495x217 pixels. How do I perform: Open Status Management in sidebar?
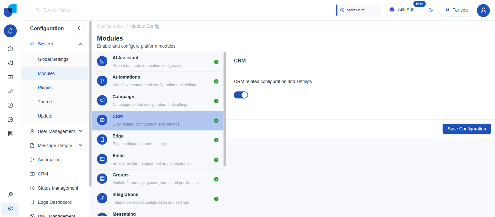coord(55,188)
